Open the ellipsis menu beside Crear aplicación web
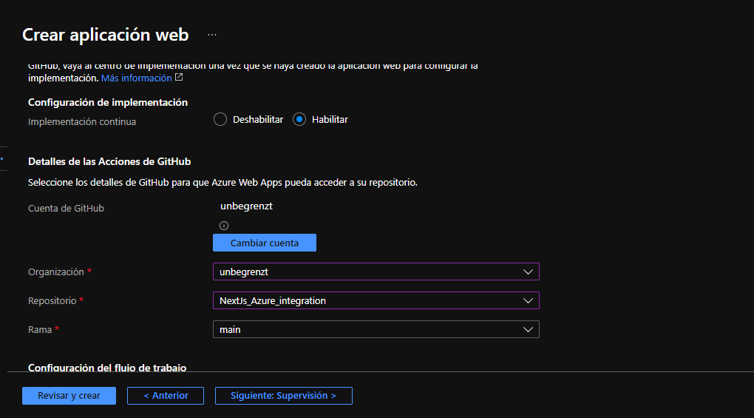 click(x=212, y=35)
